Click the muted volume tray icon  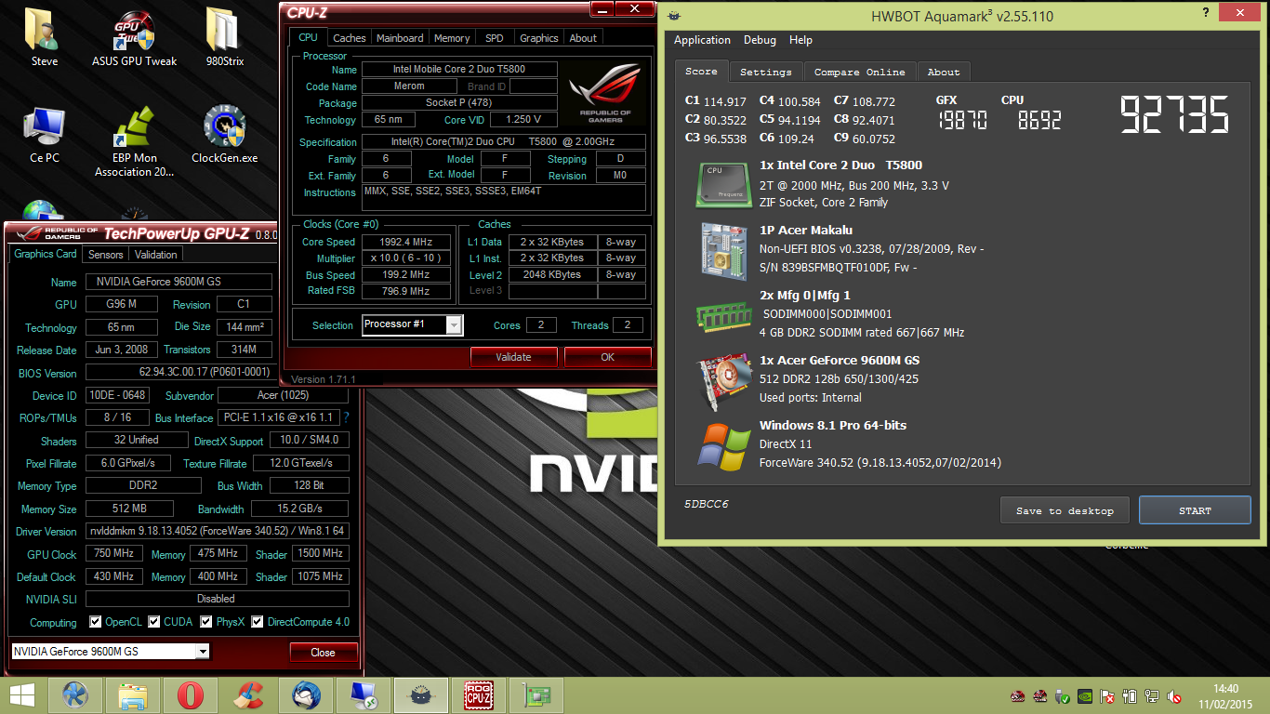1175,695
